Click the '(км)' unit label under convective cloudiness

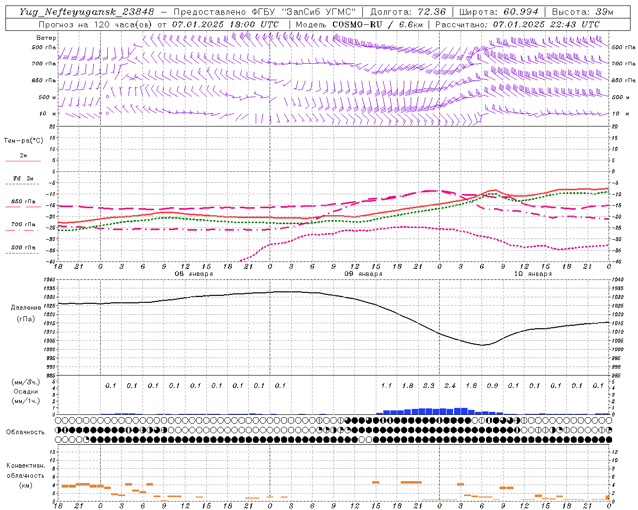click(25, 486)
